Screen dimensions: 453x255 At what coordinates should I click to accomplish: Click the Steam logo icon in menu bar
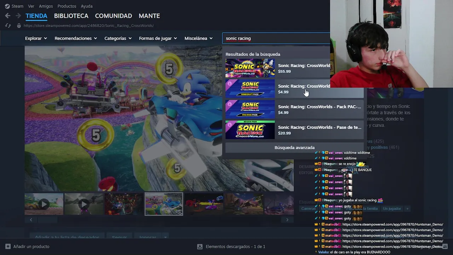pyautogui.click(x=7, y=6)
